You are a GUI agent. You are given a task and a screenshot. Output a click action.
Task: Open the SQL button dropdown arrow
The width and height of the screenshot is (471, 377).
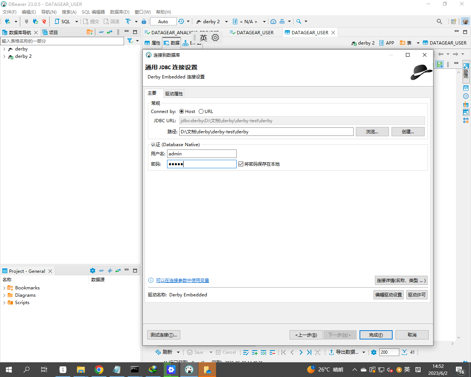pyautogui.click(x=77, y=21)
